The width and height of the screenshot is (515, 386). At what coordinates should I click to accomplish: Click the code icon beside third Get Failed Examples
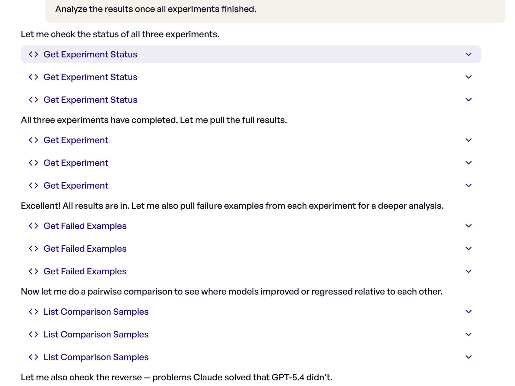[x=33, y=271]
